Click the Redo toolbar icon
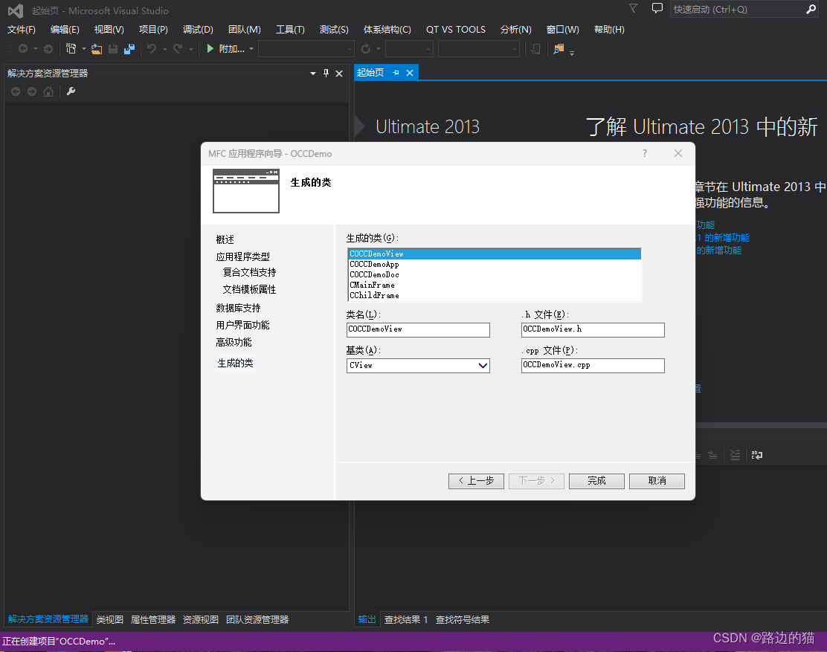 (x=178, y=48)
